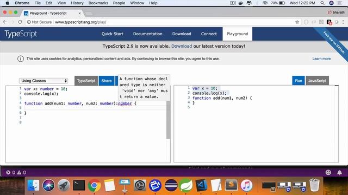
Task: Open Spring Tool Suite leaf icon
Action: [x=186, y=185]
